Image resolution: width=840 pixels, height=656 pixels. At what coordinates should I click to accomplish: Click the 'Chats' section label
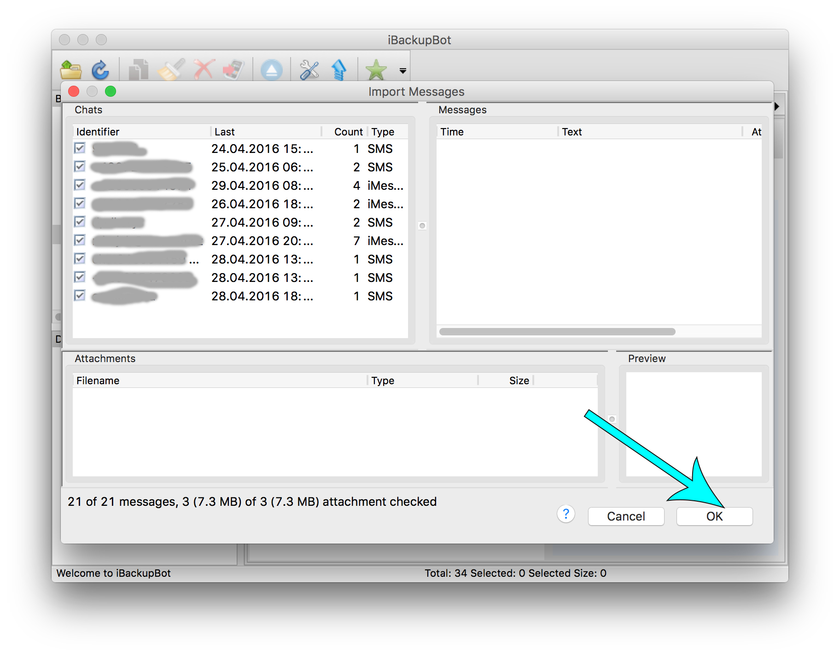point(88,110)
